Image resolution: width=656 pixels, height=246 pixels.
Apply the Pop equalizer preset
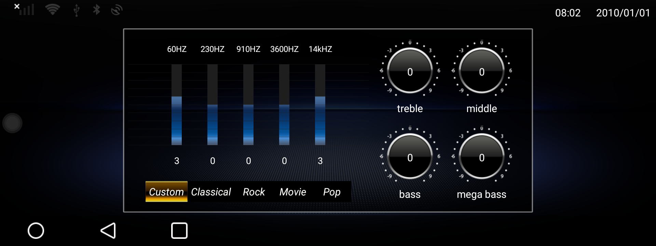click(331, 192)
